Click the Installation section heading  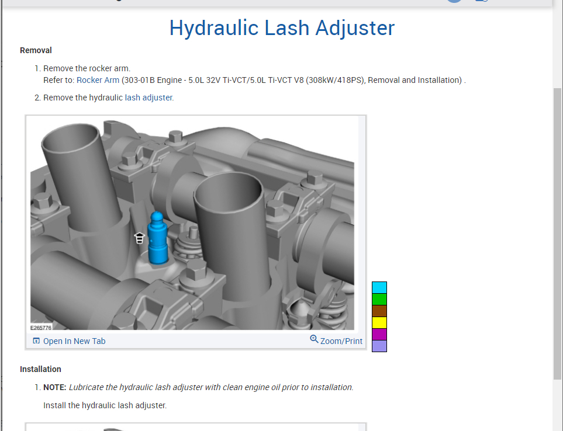click(x=40, y=369)
